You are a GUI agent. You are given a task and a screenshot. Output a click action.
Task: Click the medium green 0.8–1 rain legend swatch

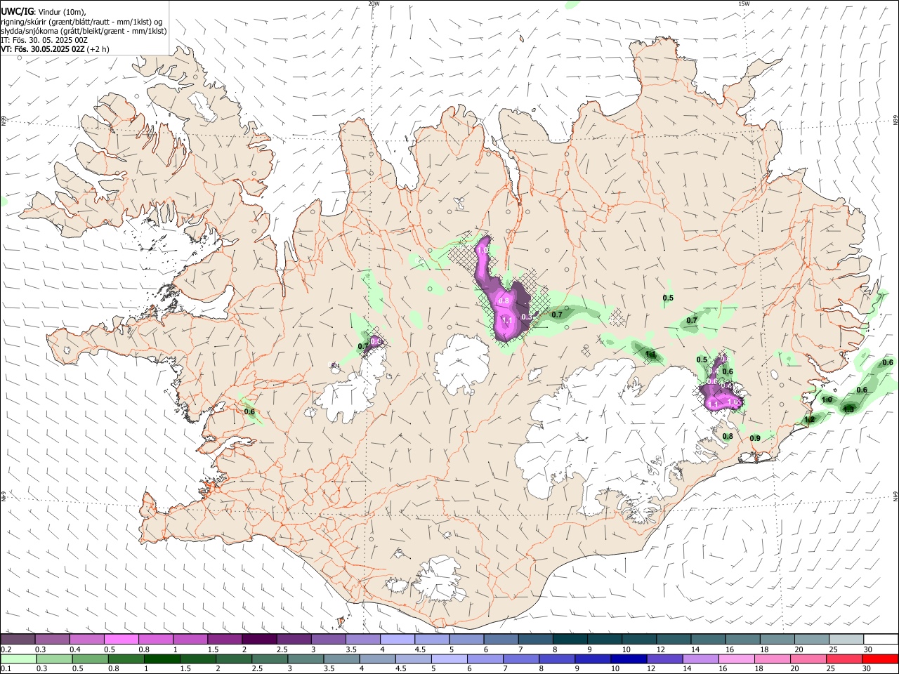click(126, 659)
